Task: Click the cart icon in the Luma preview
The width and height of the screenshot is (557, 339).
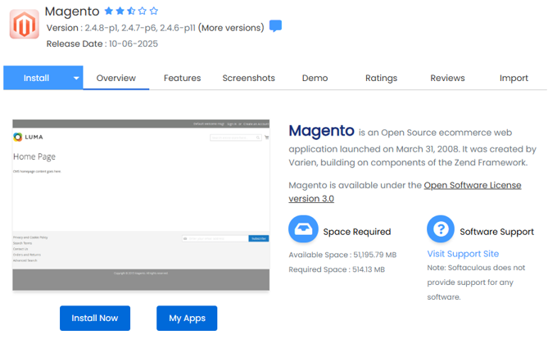Action: [x=266, y=138]
